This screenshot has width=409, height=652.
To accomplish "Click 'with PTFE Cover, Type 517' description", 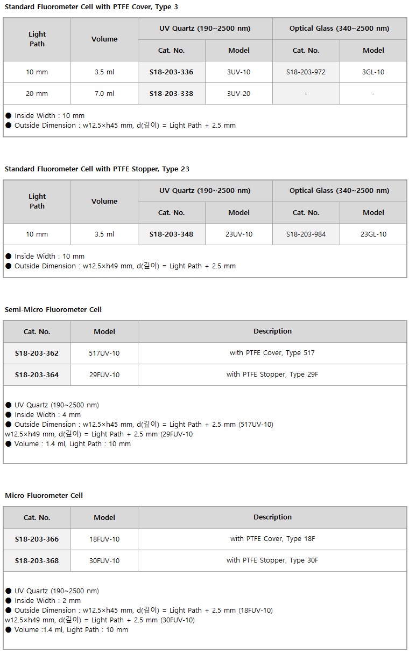I will 272,353.
